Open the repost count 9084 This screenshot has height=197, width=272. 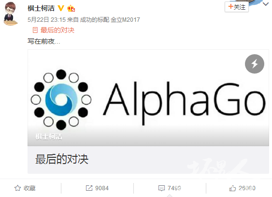tap(102, 188)
